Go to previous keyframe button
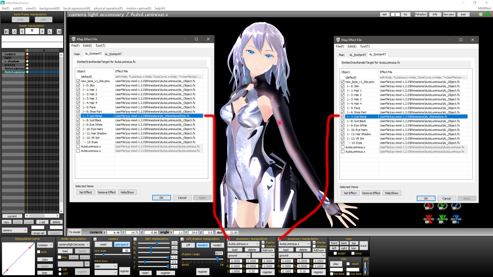This screenshot has height=277, width=493. click(14, 32)
